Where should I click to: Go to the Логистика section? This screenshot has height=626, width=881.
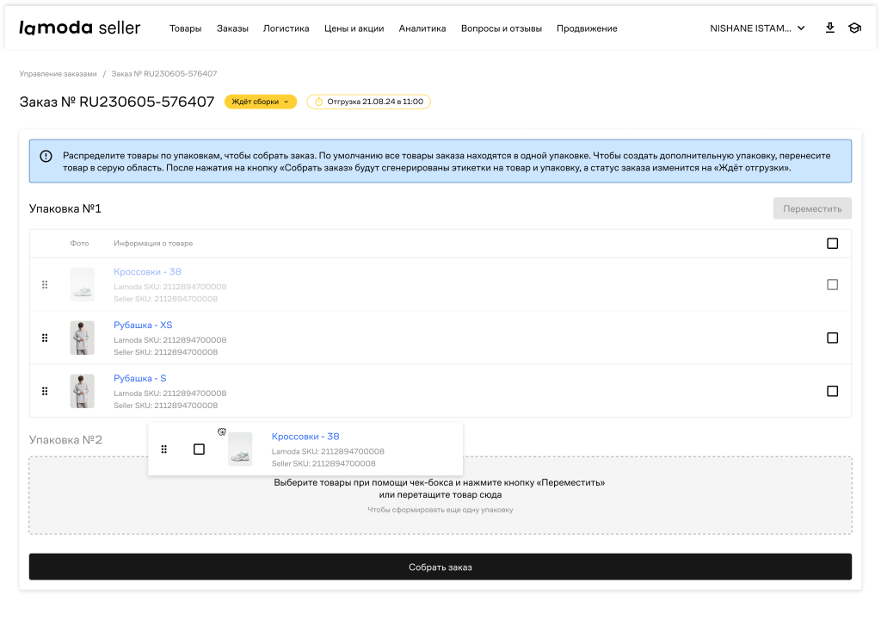(x=286, y=28)
